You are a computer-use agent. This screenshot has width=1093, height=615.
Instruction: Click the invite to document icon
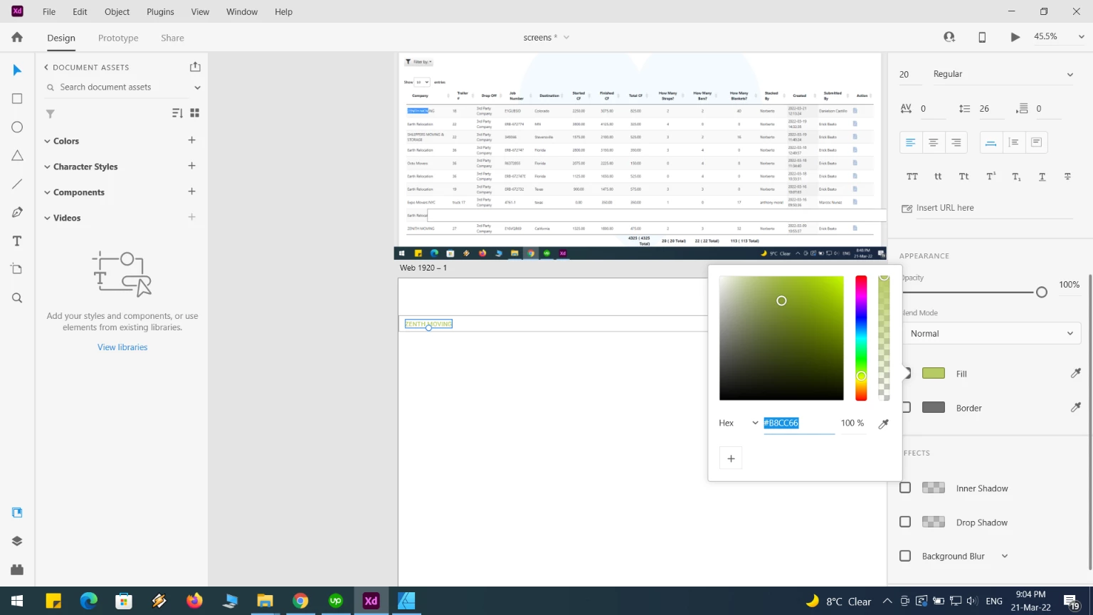(949, 37)
